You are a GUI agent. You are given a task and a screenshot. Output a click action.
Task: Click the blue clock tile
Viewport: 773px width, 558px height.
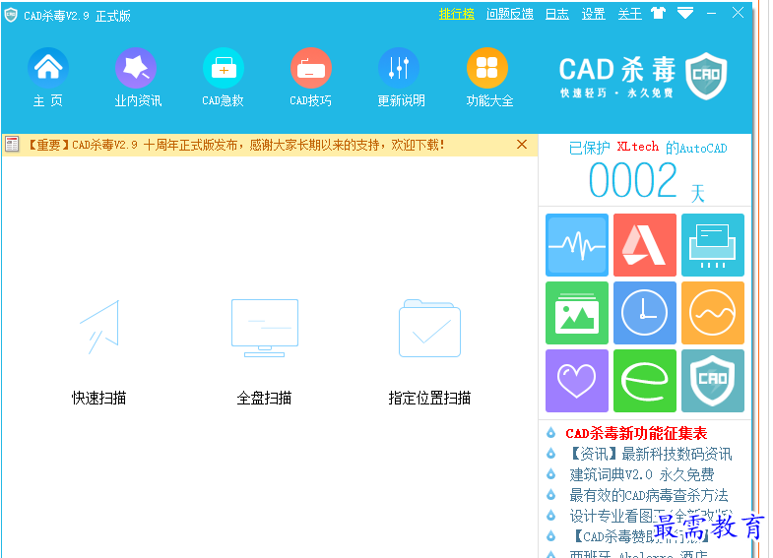click(x=645, y=313)
